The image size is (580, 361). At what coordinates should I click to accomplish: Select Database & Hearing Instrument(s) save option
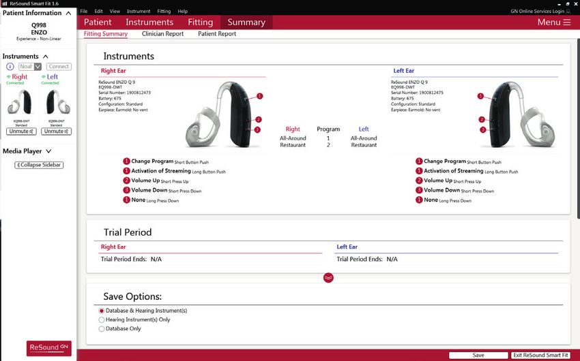pyautogui.click(x=102, y=311)
